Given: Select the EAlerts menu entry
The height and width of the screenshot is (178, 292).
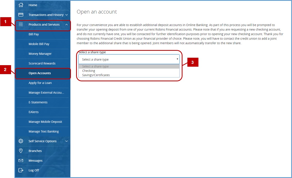Looking at the screenshot, I should click(34, 112).
